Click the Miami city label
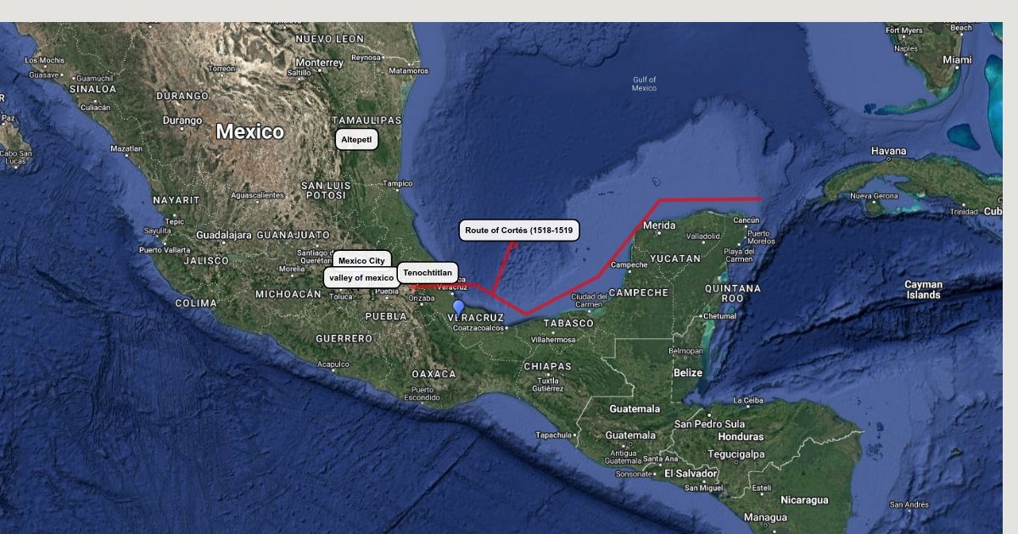The image size is (1018, 534). [957, 60]
